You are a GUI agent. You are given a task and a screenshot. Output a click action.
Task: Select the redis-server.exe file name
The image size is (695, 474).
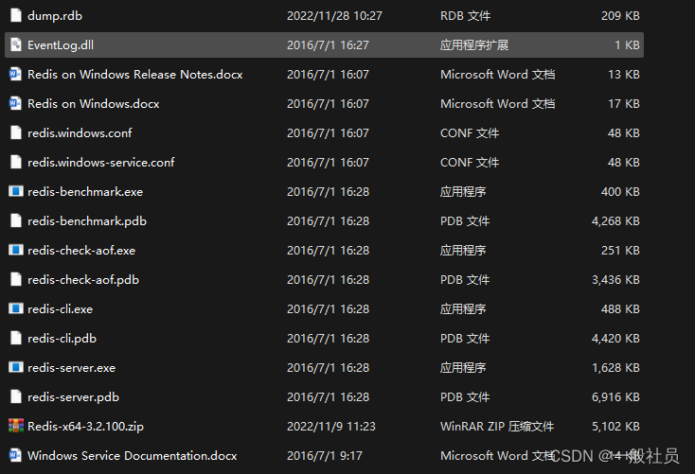[71, 368]
